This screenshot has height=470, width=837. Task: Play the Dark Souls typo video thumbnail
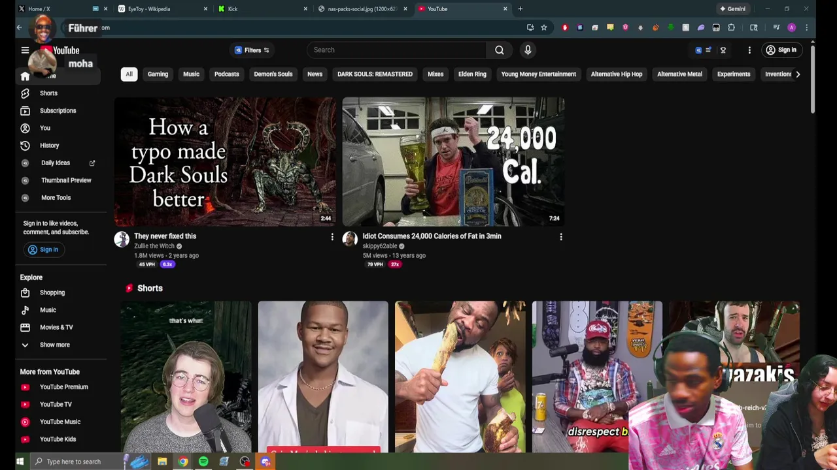[x=225, y=161]
